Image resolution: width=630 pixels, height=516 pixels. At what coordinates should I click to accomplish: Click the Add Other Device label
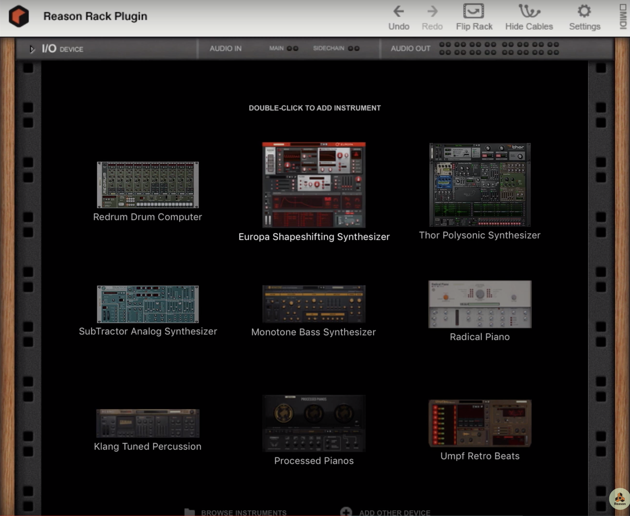pos(395,513)
